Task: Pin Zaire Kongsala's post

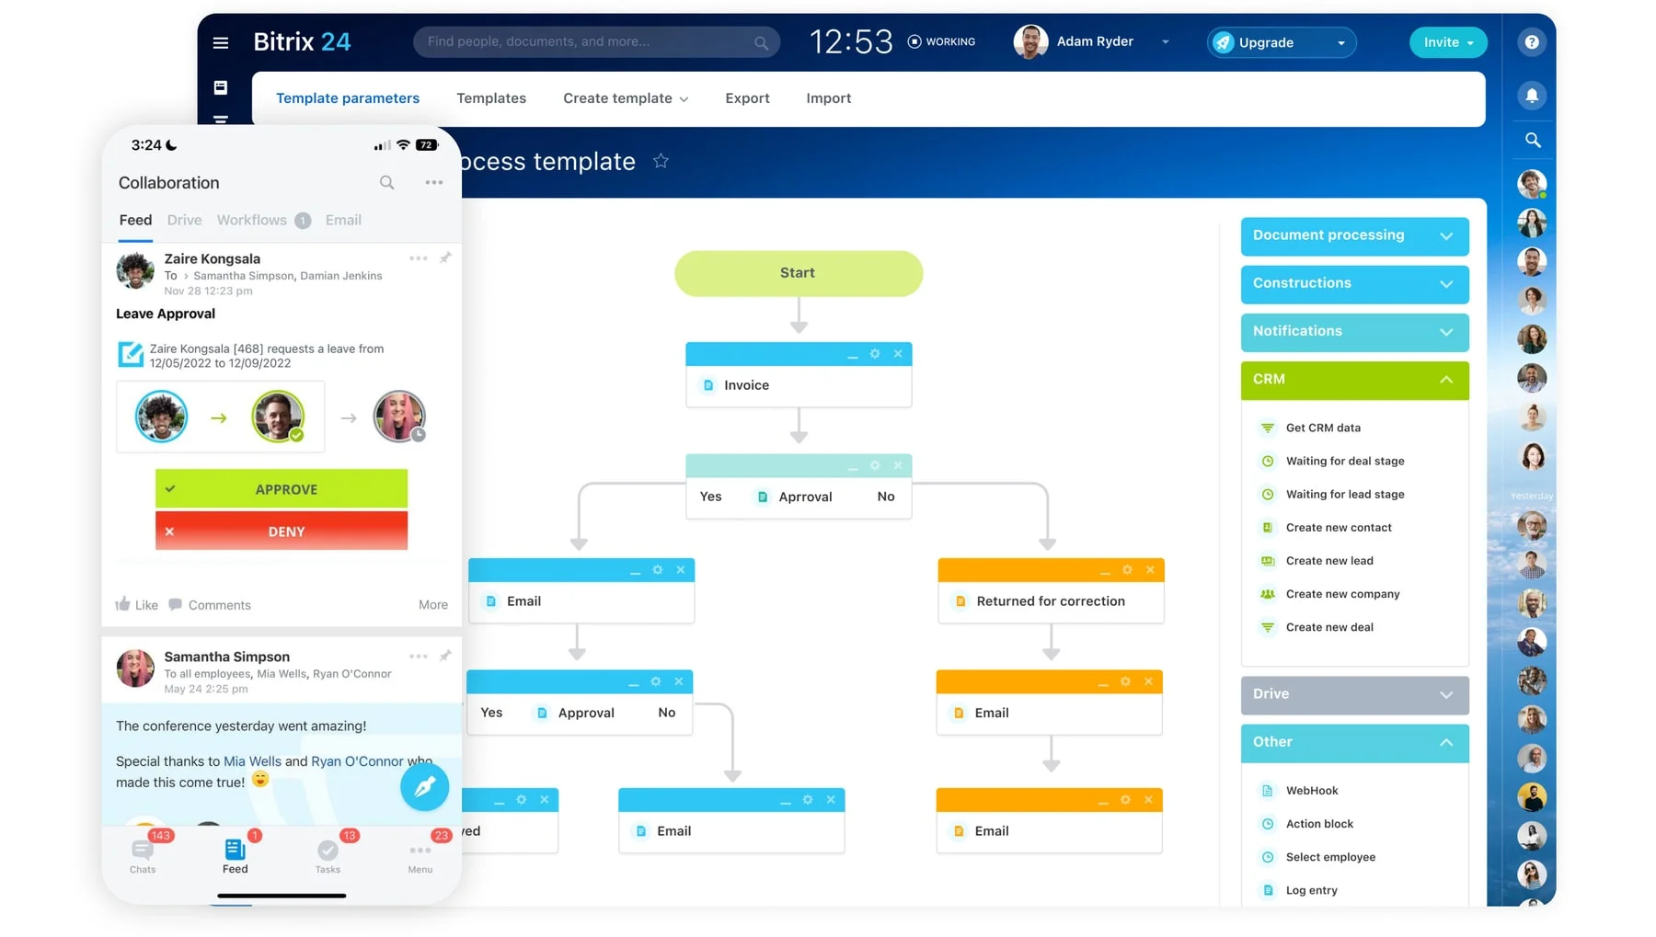Action: click(x=445, y=258)
